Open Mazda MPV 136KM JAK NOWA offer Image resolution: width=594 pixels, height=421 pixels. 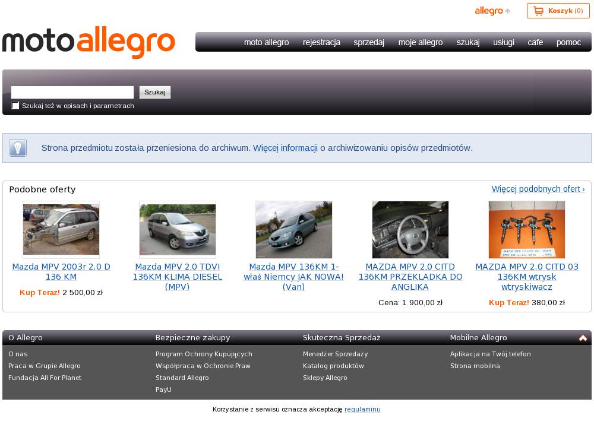point(293,277)
